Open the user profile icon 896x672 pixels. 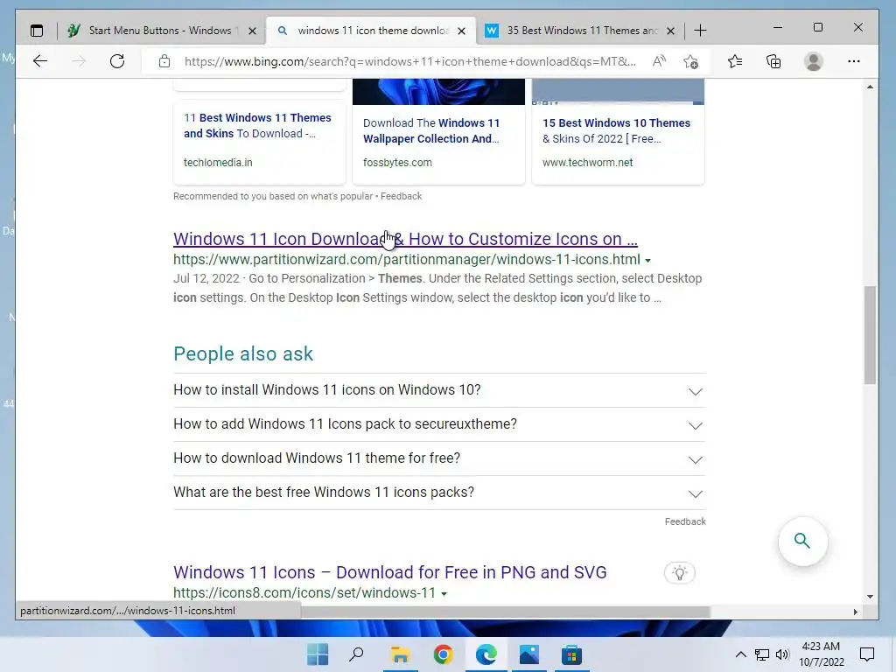814,61
